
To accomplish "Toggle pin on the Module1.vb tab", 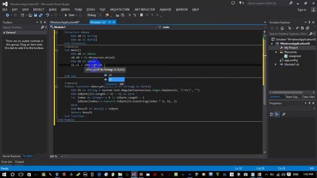I will (109, 22).
